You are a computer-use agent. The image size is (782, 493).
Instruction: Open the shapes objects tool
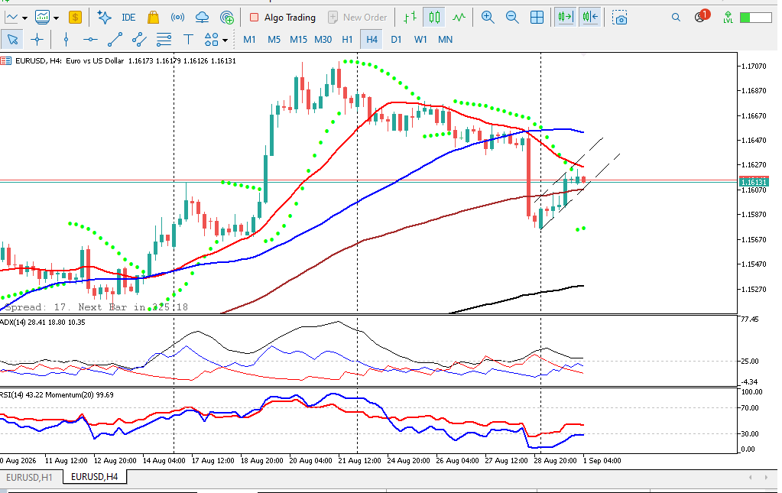(x=212, y=40)
